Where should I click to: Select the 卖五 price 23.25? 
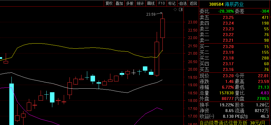coord(228,17)
